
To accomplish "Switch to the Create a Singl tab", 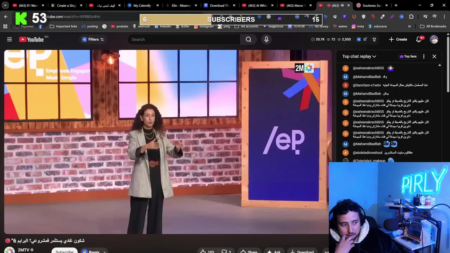I will click(66, 5).
